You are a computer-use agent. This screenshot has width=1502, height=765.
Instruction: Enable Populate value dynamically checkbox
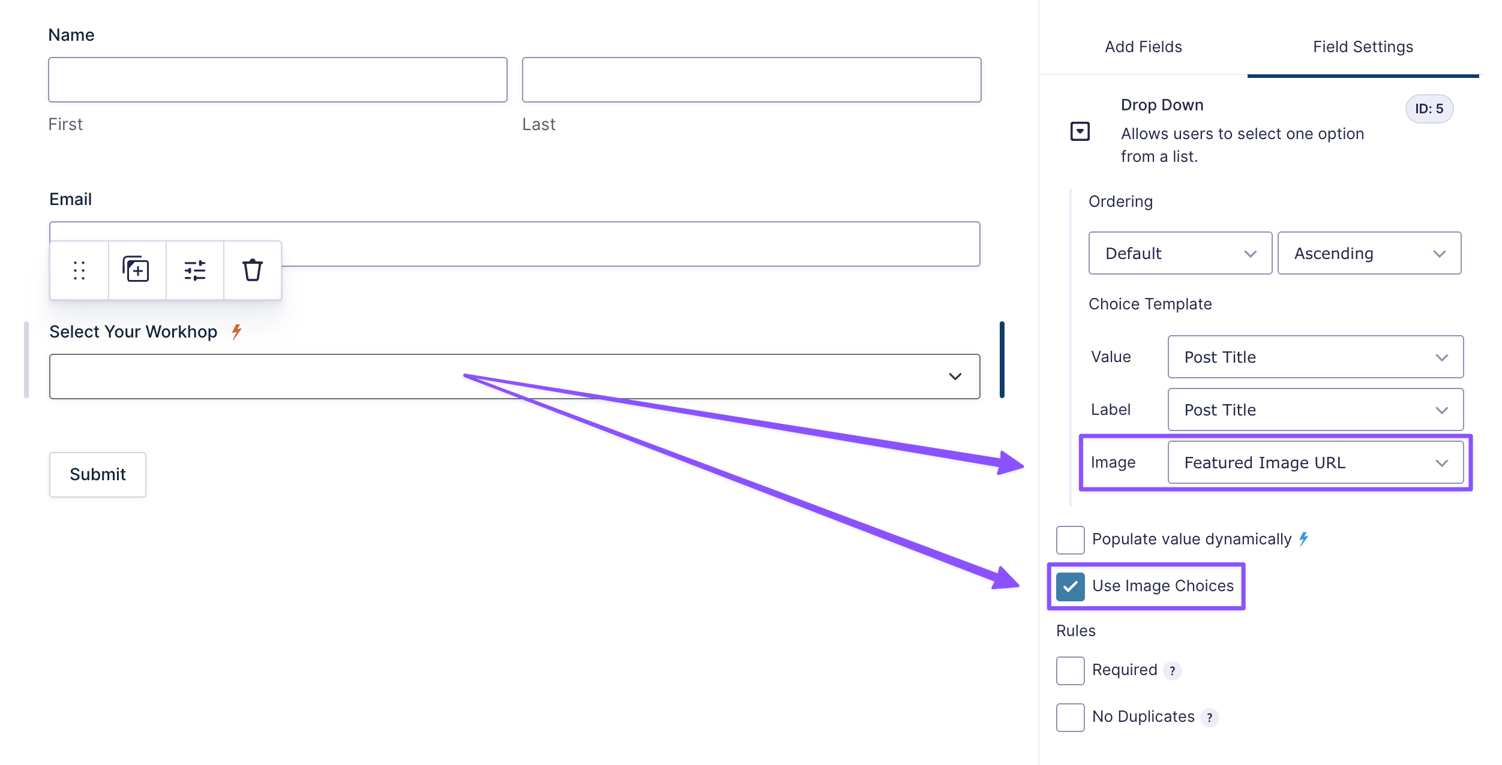point(1070,540)
